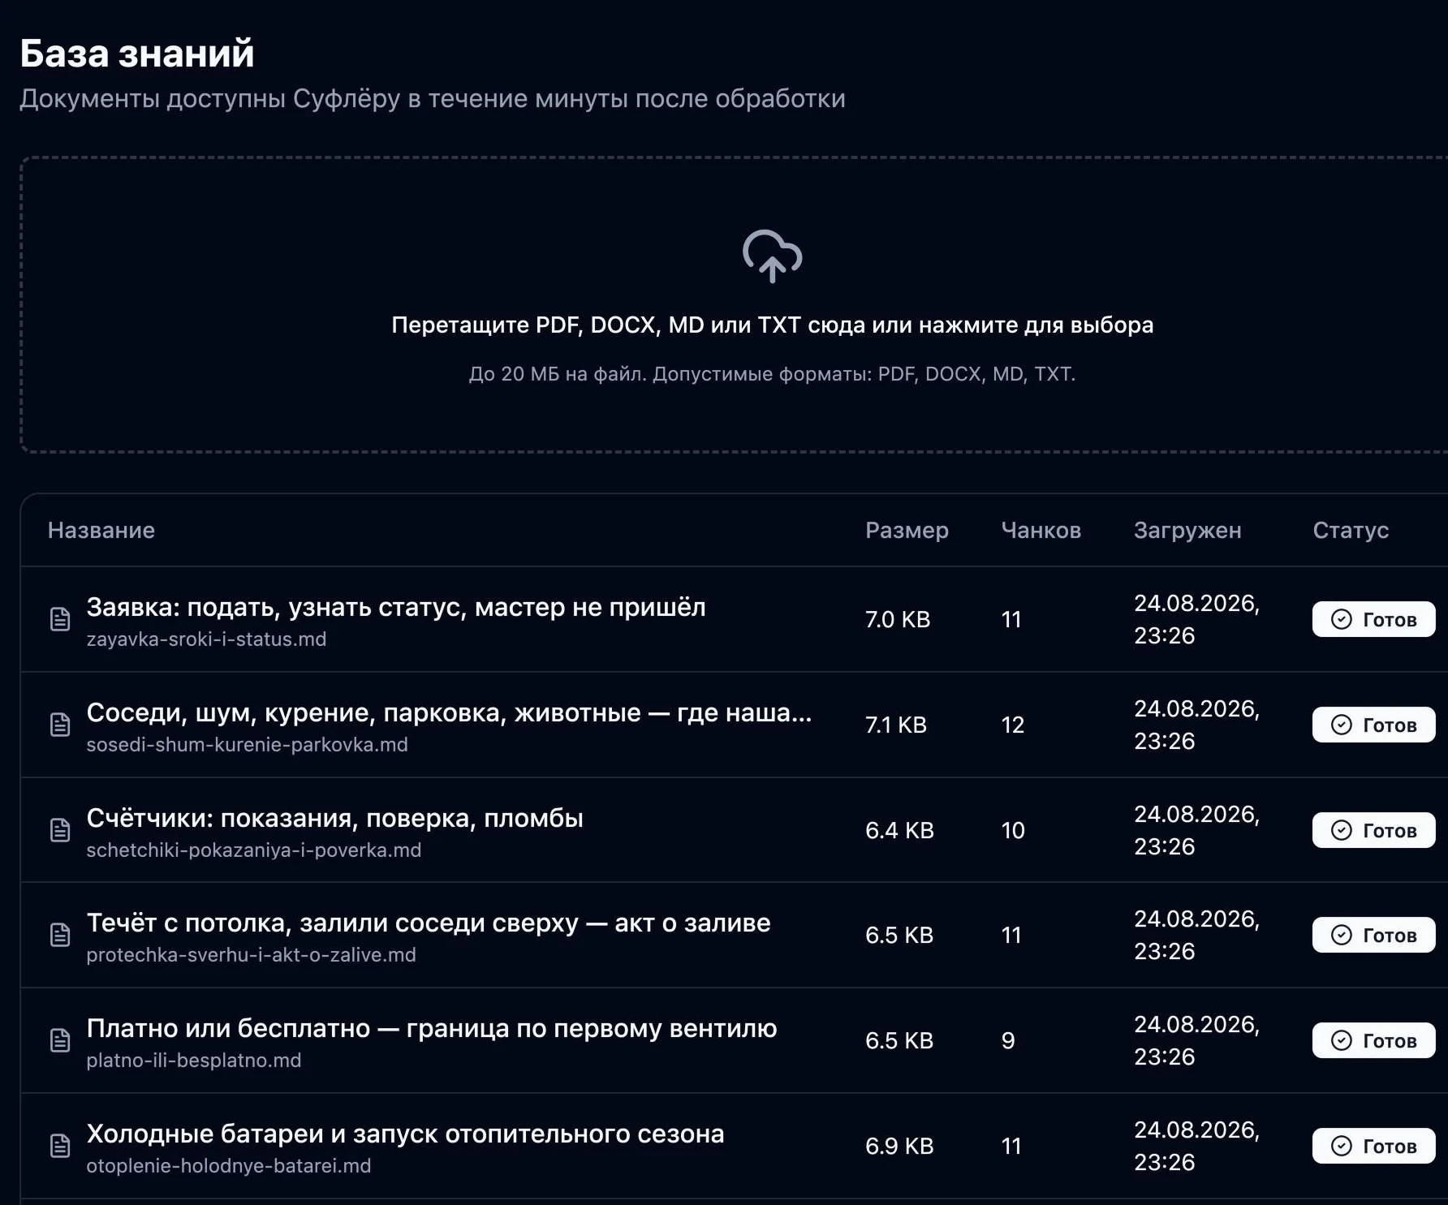Click filename sosedi-shum-kurenie-parkovka.md
The image size is (1448, 1205).
point(247,745)
